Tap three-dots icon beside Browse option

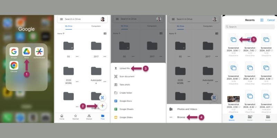(x=171, y=117)
